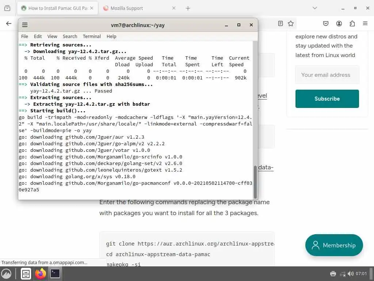Image resolution: width=374 pixels, height=281 pixels.
Task: Bookmark this page with star icon
Action: point(290,23)
